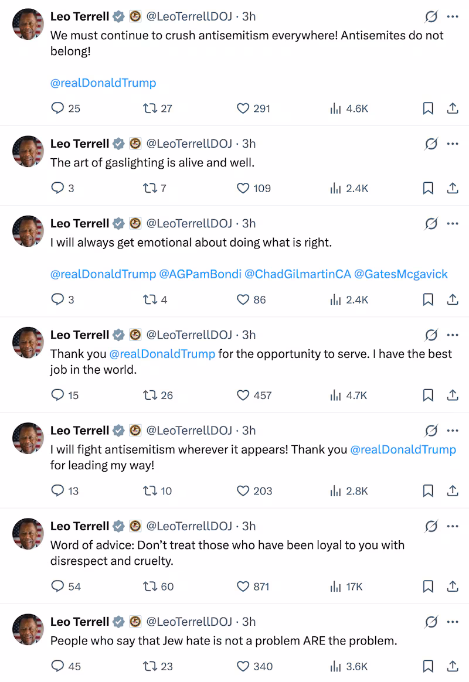Viewport: 469px width, 682px height.
Task: View analytics on the 'best job' tweet
Action: (334, 395)
